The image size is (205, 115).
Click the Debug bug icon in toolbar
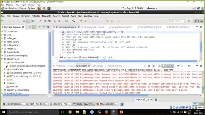click(59, 21)
